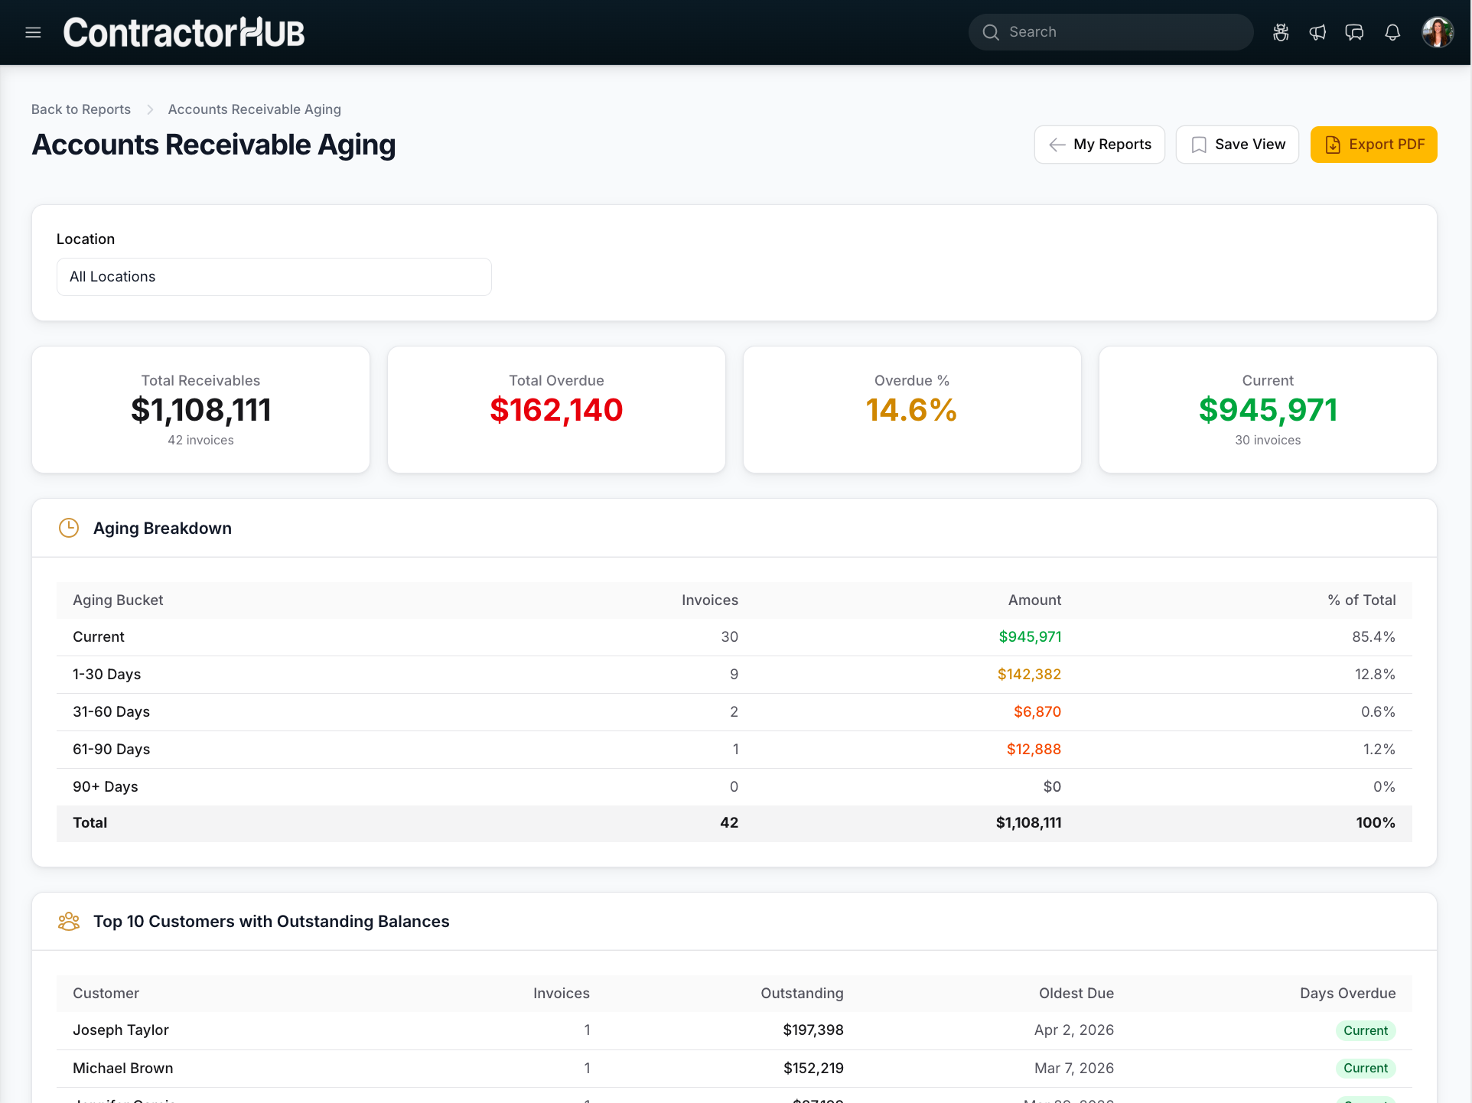Select the Accounts Receivable Aging breadcrumb
Image resolution: width=1472 pixels, height=1103 pixels.
click(x=254, y=109)
